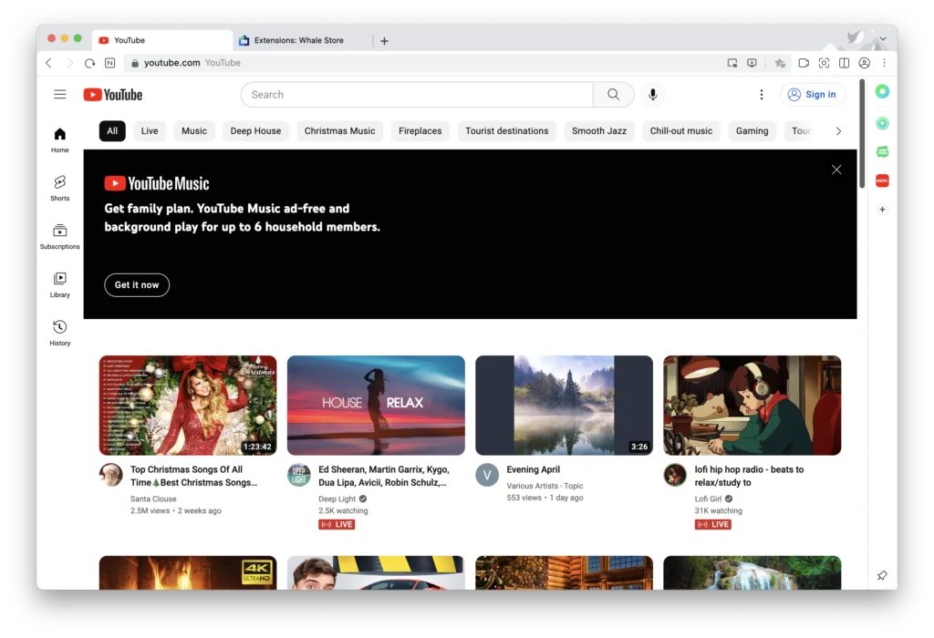Reload the page
This screenshot has width=934, height=638.
coord(89,63)
